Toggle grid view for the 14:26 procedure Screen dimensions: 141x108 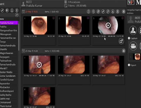124,51
